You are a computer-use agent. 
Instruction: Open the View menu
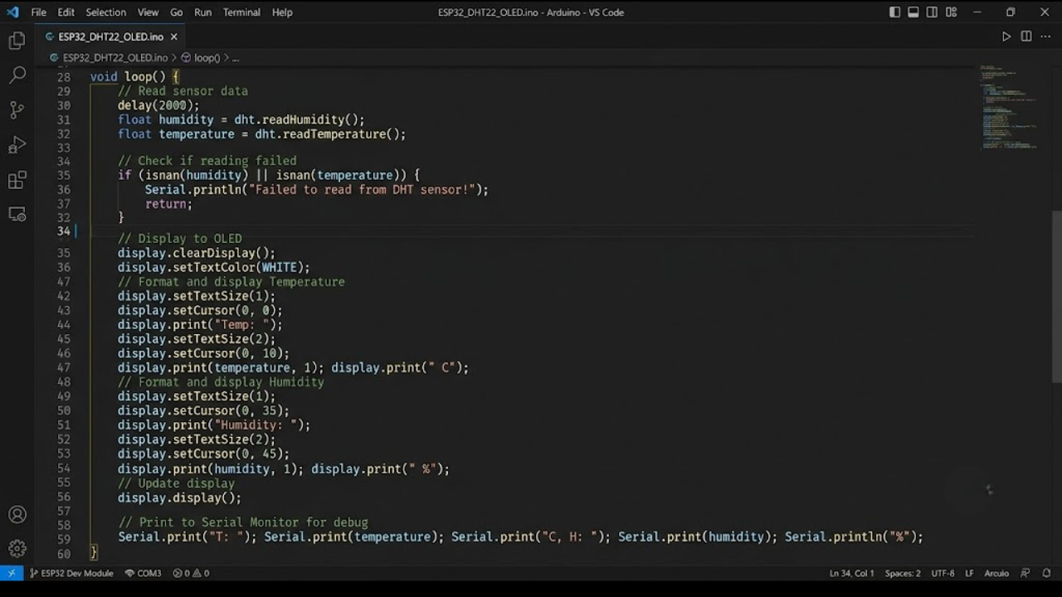149,12
